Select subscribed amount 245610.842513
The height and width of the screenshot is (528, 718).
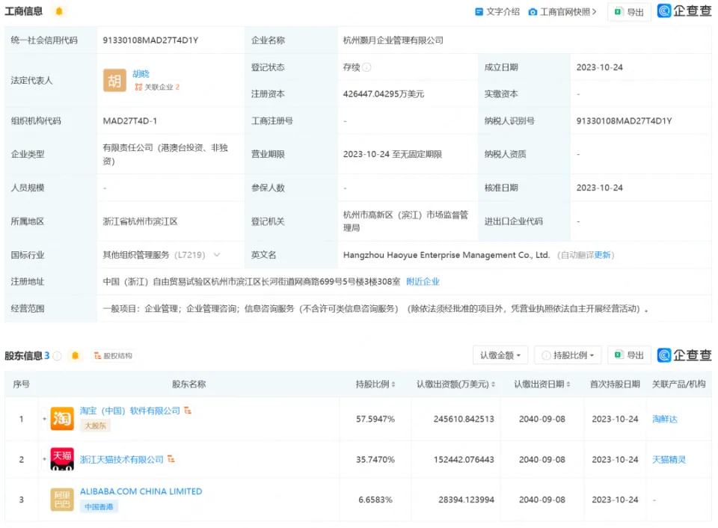pyautogui.click(x=464, y=419)
